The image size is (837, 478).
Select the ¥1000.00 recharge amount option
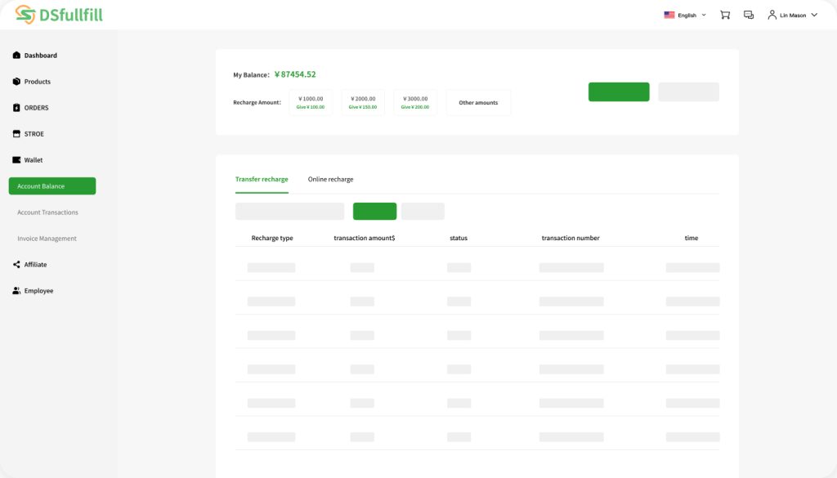(311, 102)
